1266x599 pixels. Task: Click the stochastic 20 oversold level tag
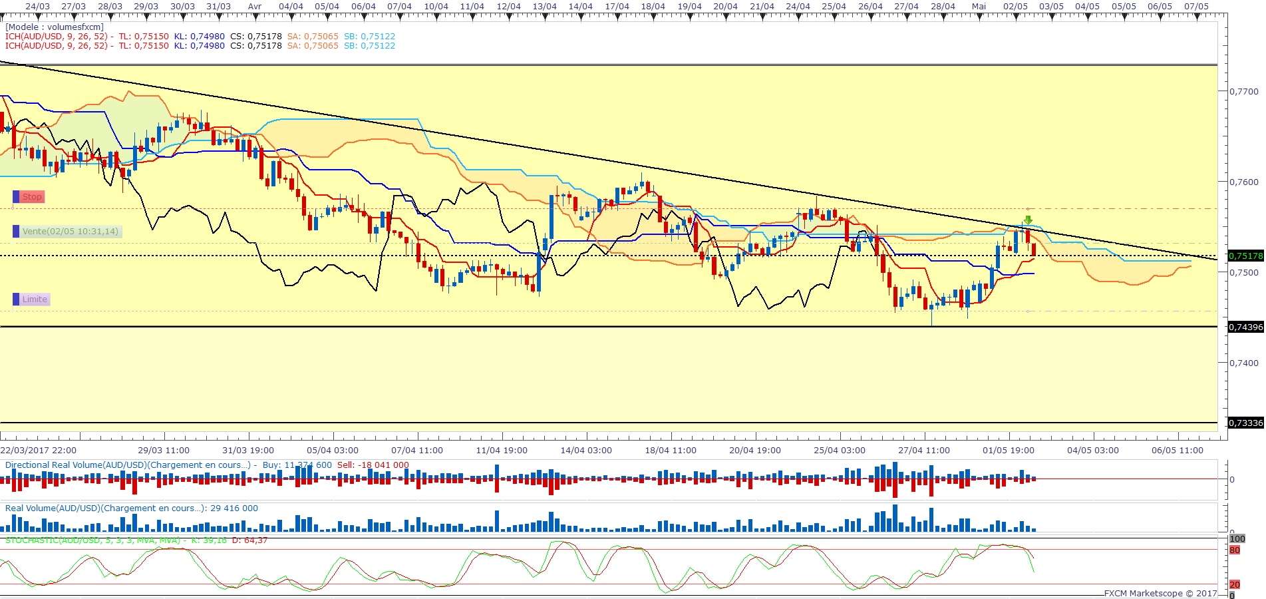pos(1235,584)
